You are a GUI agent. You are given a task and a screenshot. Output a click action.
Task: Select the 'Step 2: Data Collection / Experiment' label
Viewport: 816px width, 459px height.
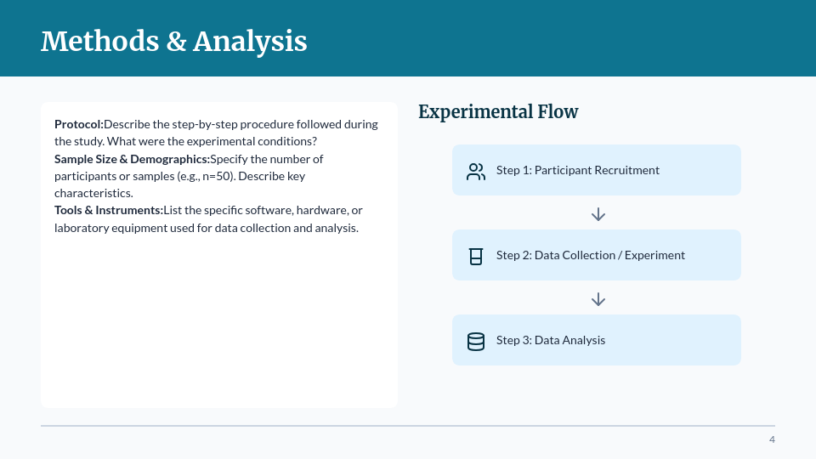[x=591, y=255]
